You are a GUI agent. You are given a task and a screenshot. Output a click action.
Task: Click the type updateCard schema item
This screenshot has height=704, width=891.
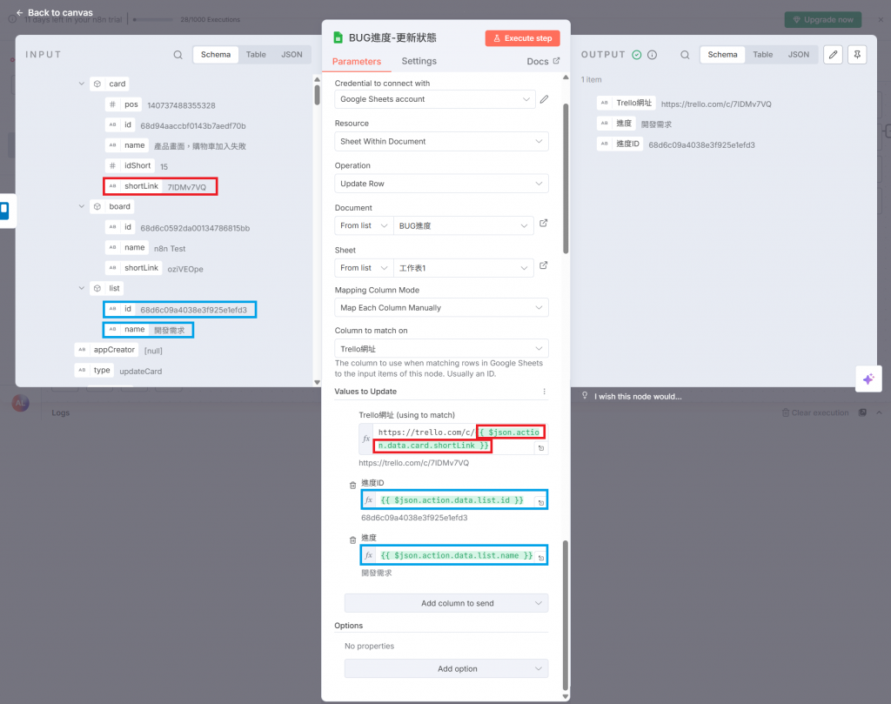point(118,371)
